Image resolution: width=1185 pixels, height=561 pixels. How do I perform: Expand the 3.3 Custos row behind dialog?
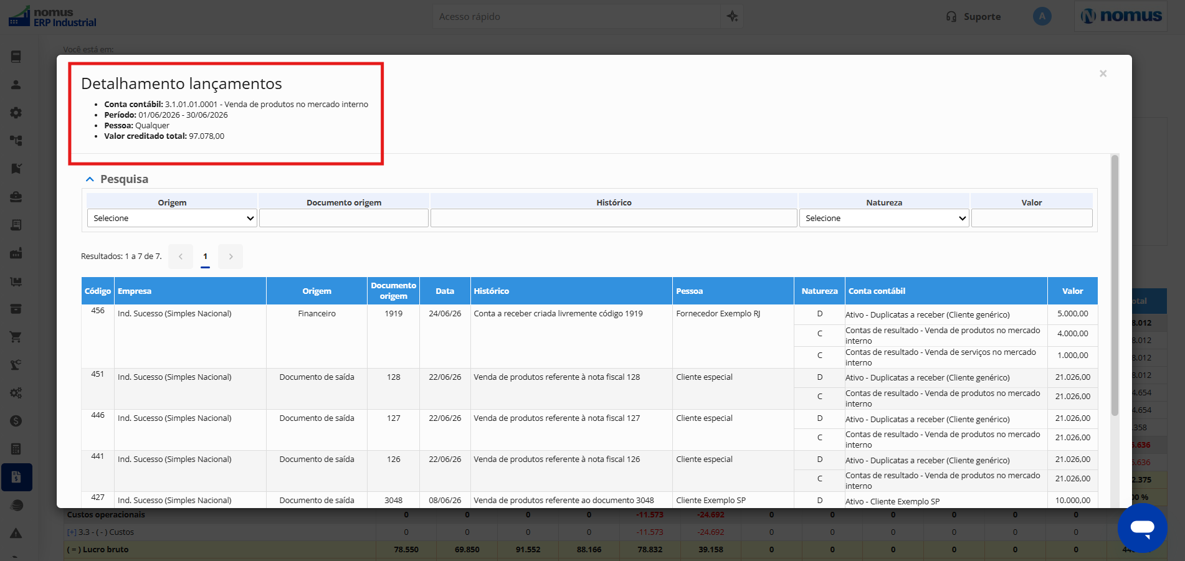click(72, 532)
